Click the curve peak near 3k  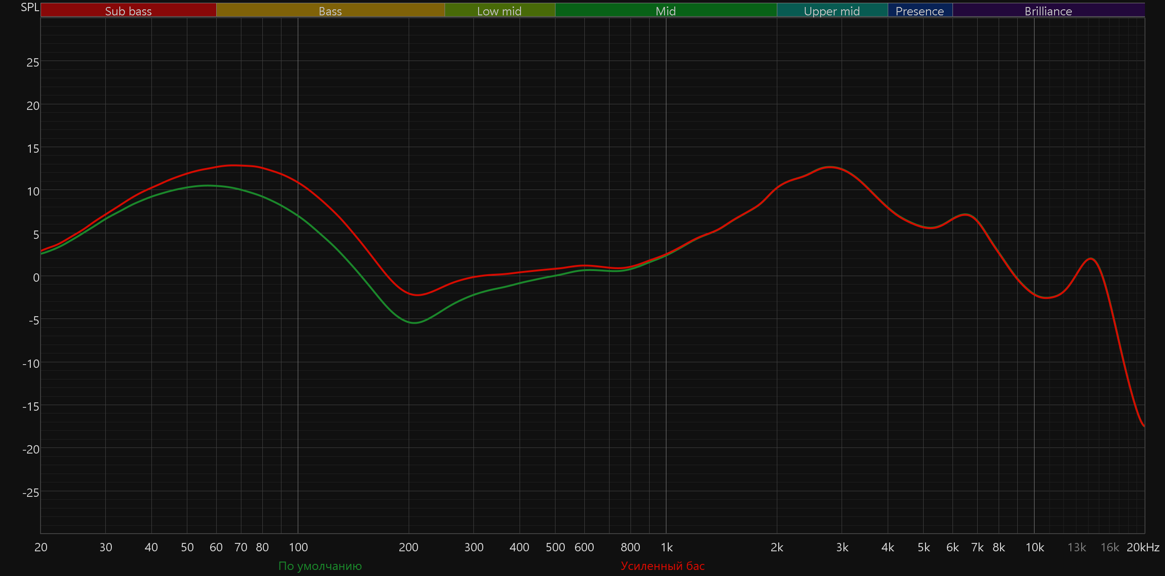tap(829, 167)
